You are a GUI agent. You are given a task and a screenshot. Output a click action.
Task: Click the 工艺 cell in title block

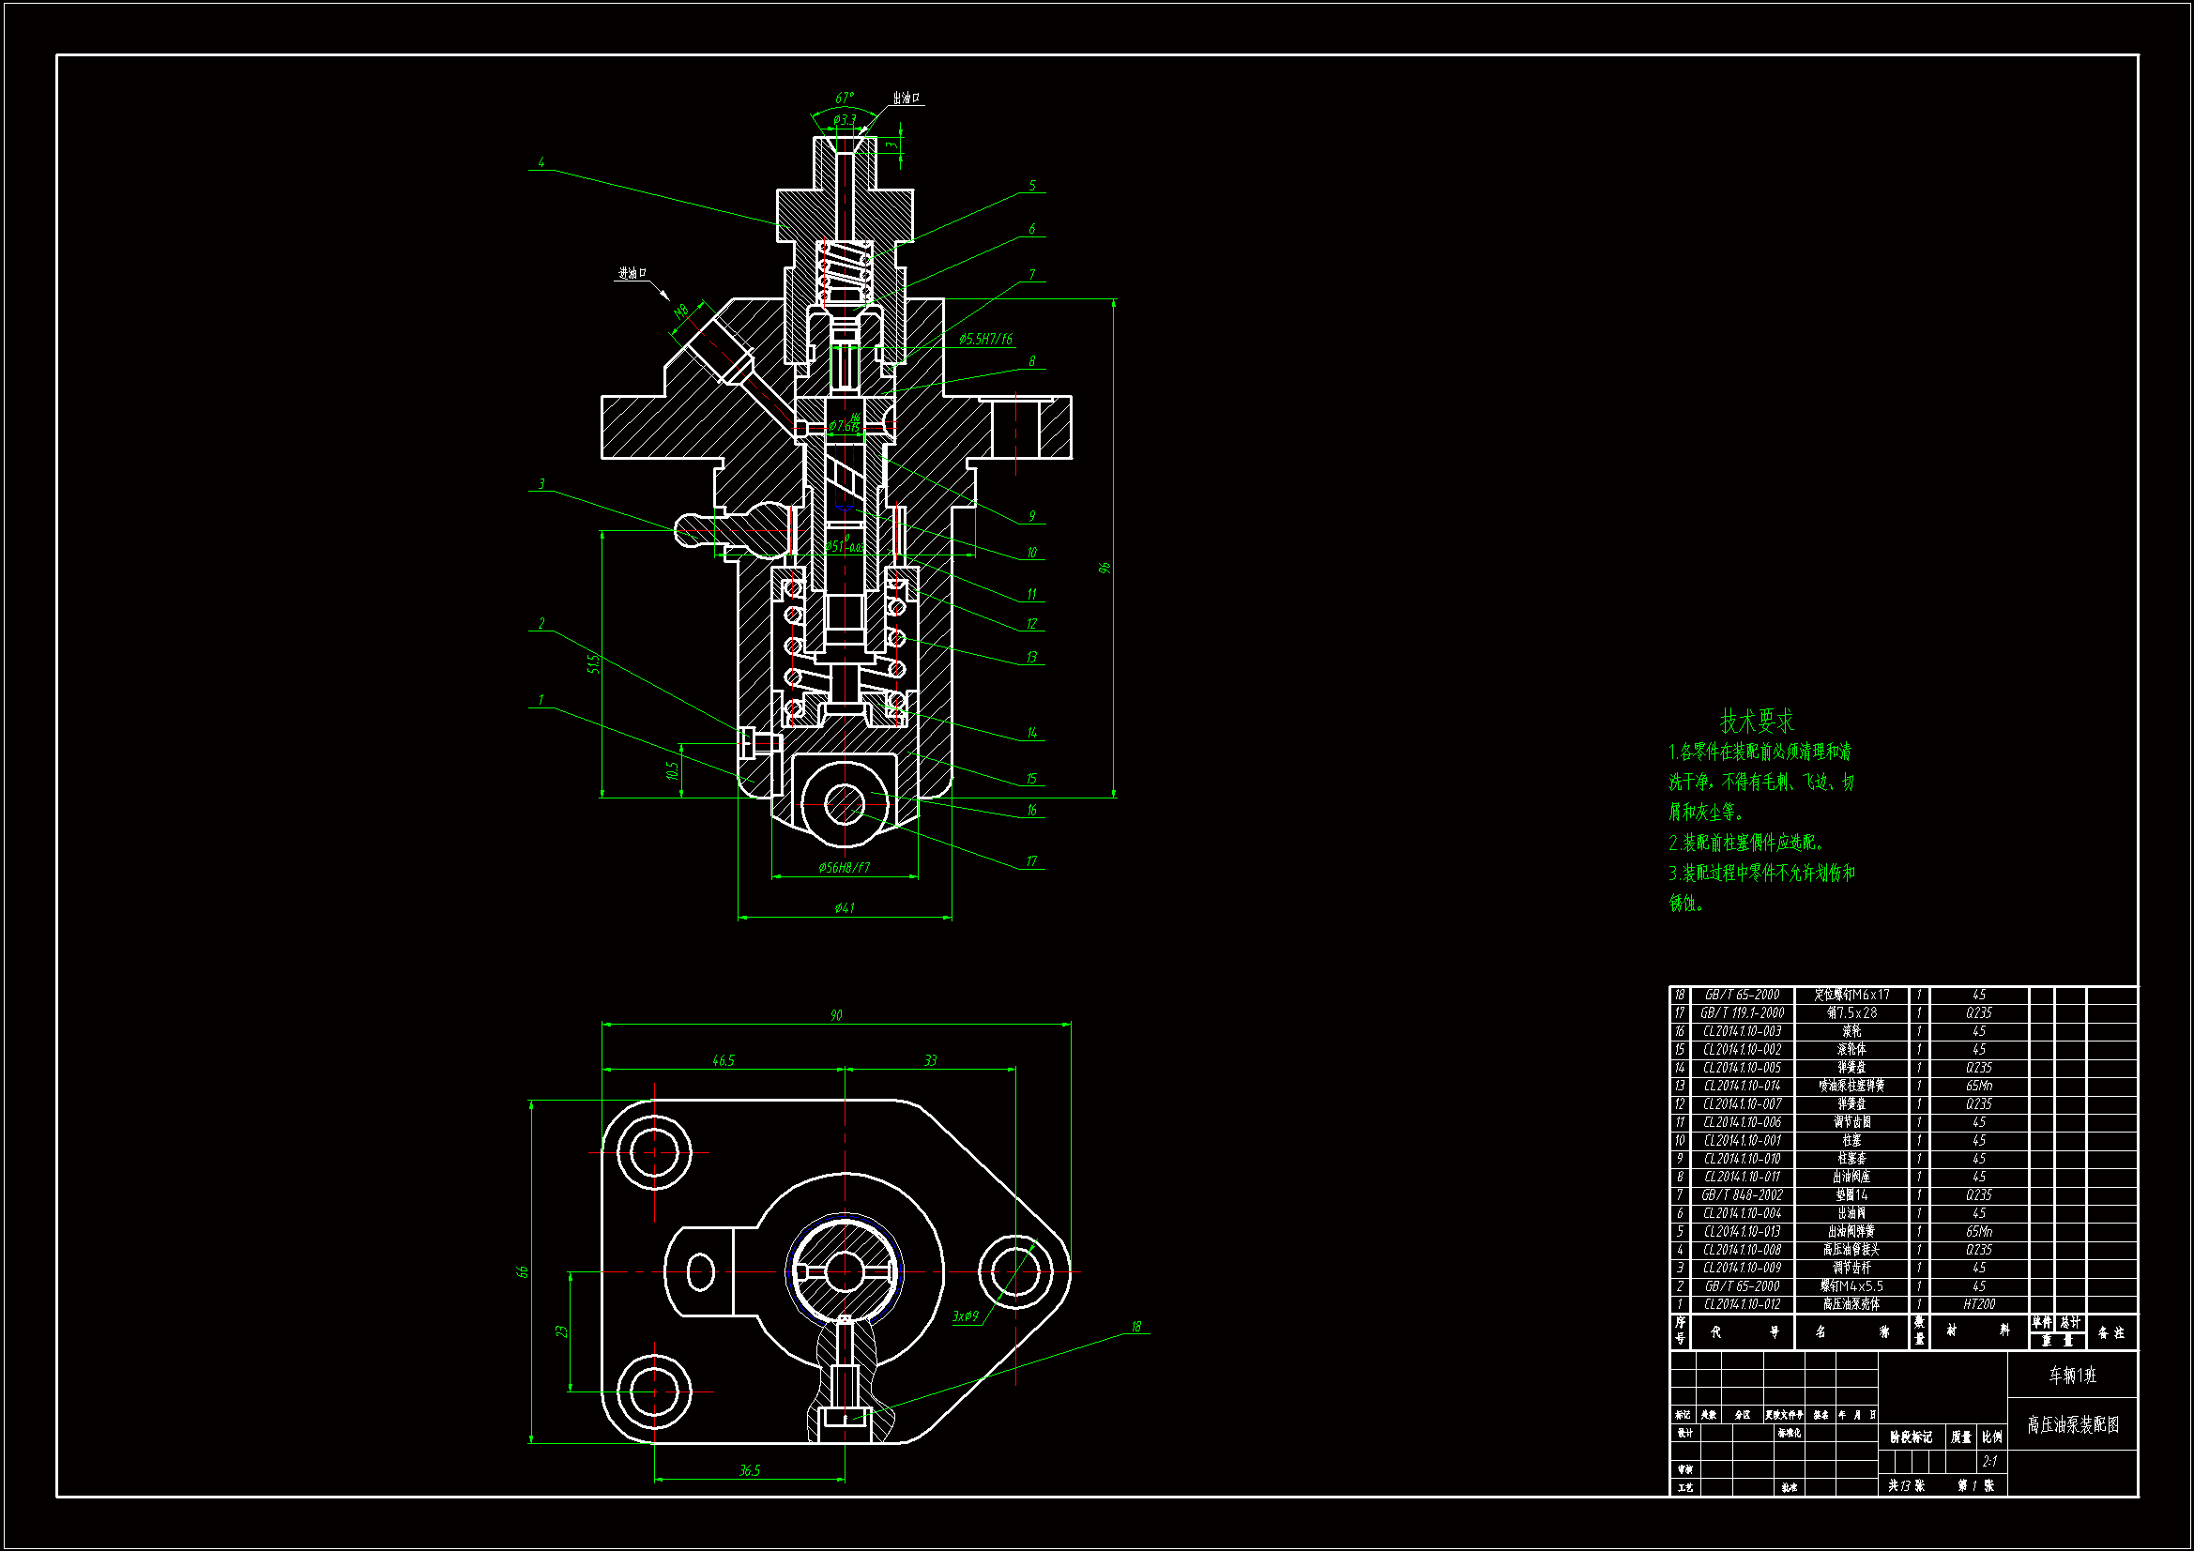tap(1684, 1488)
